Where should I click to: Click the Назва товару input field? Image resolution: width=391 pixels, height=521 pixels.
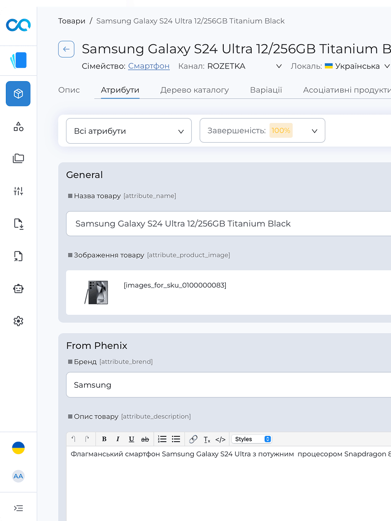point(229,224)
